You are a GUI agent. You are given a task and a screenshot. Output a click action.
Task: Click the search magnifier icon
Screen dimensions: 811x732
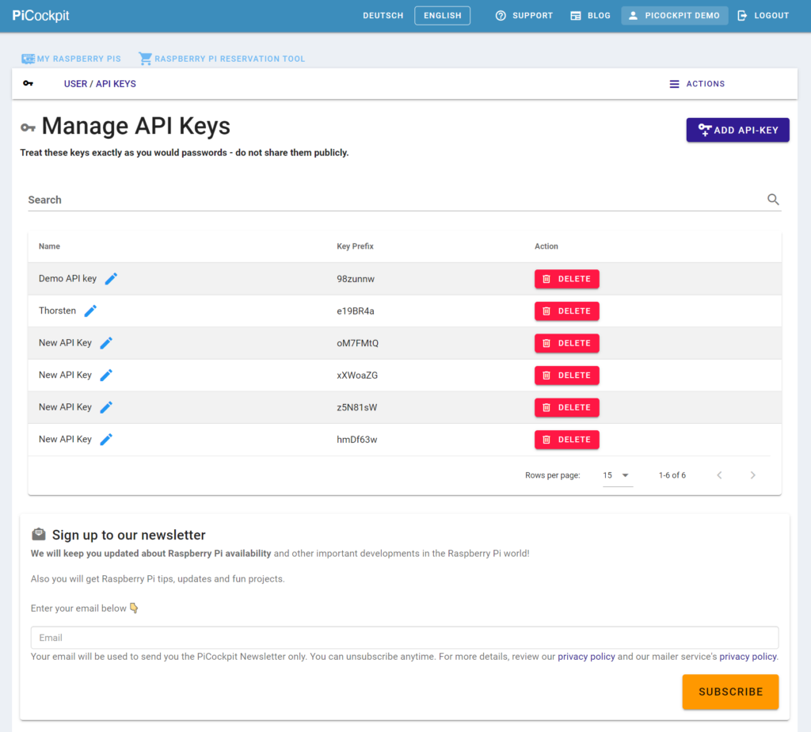point(773,200)
